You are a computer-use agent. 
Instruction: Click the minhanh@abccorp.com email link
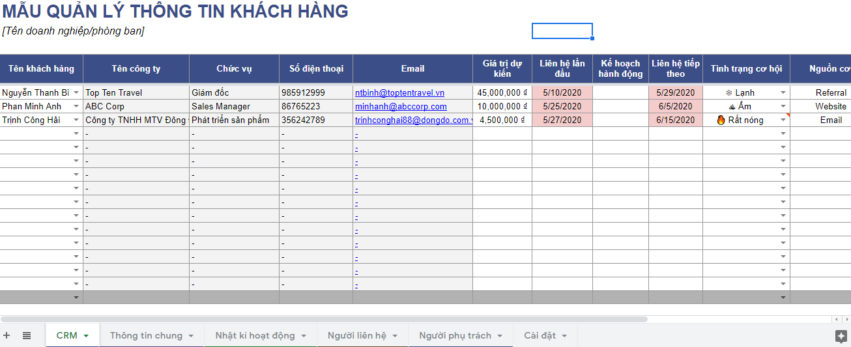pos(401,107)
